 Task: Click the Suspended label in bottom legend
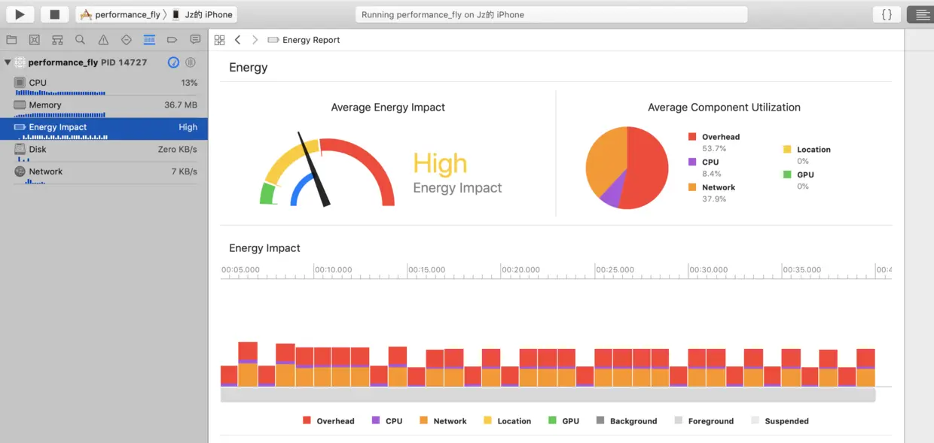click(x=786, y=421)
